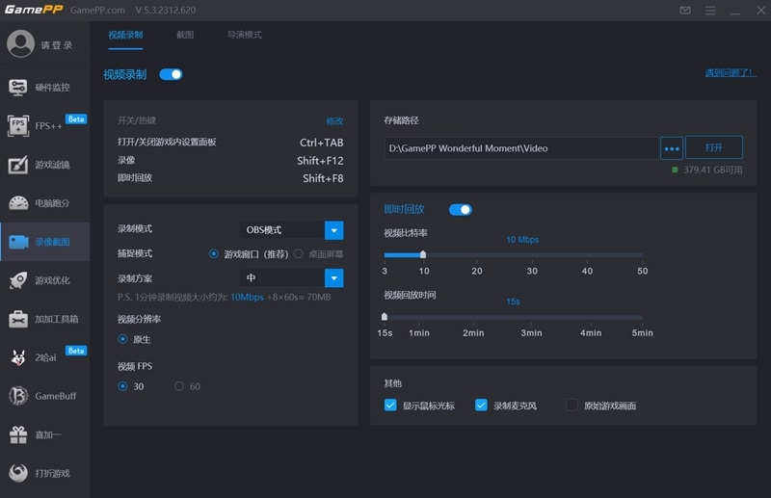This screenshot has height=498, width=771.
Task: Click the mail icon in title bar
Action: 684,10
